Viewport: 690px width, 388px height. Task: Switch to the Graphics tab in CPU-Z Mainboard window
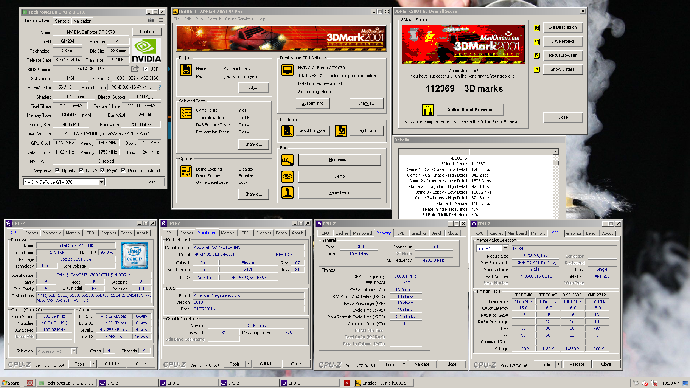[x=263, y=233]
